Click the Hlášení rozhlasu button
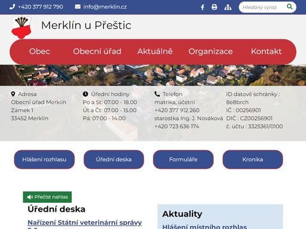Screen dimensions: 306x229 44,159
